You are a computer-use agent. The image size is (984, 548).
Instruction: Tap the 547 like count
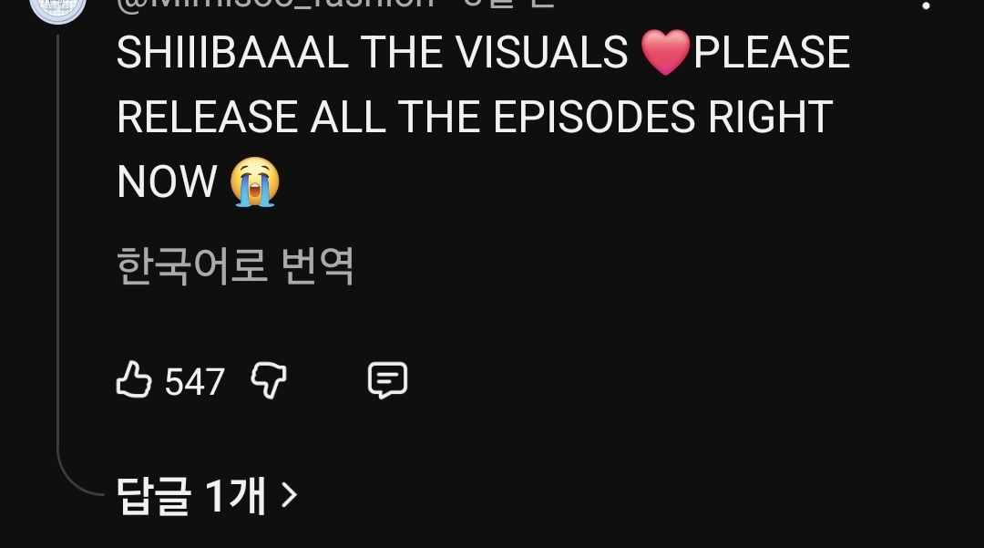pyautogui.click(x=194, y=381)
